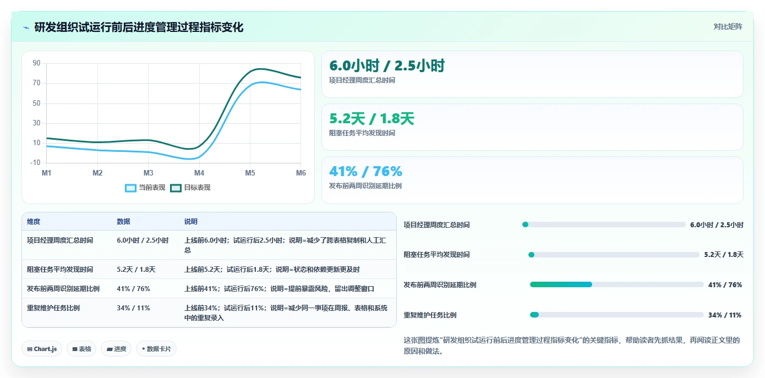
Task: Click the 表格 tag chip
Action: (81, 349)
